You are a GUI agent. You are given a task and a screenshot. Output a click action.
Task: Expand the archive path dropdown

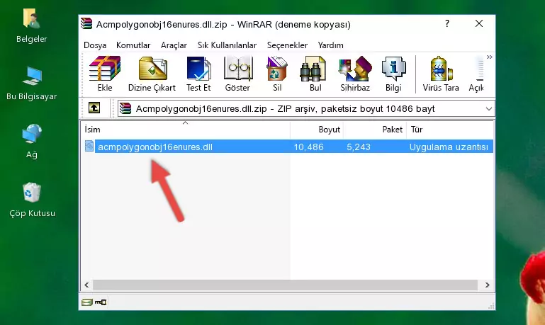tap(489, 108)
